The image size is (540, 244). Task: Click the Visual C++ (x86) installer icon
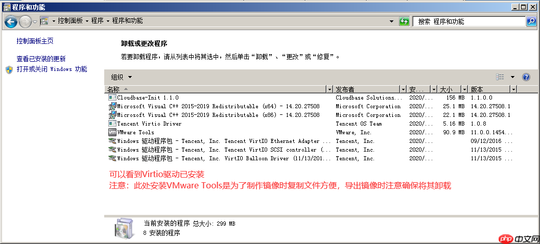coord(112,115)
